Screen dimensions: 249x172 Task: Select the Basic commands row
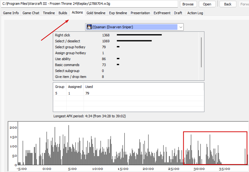[x=126, y=65]
